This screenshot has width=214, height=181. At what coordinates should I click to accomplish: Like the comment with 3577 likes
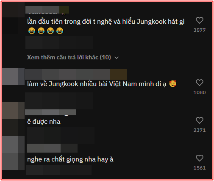(200, 20)
